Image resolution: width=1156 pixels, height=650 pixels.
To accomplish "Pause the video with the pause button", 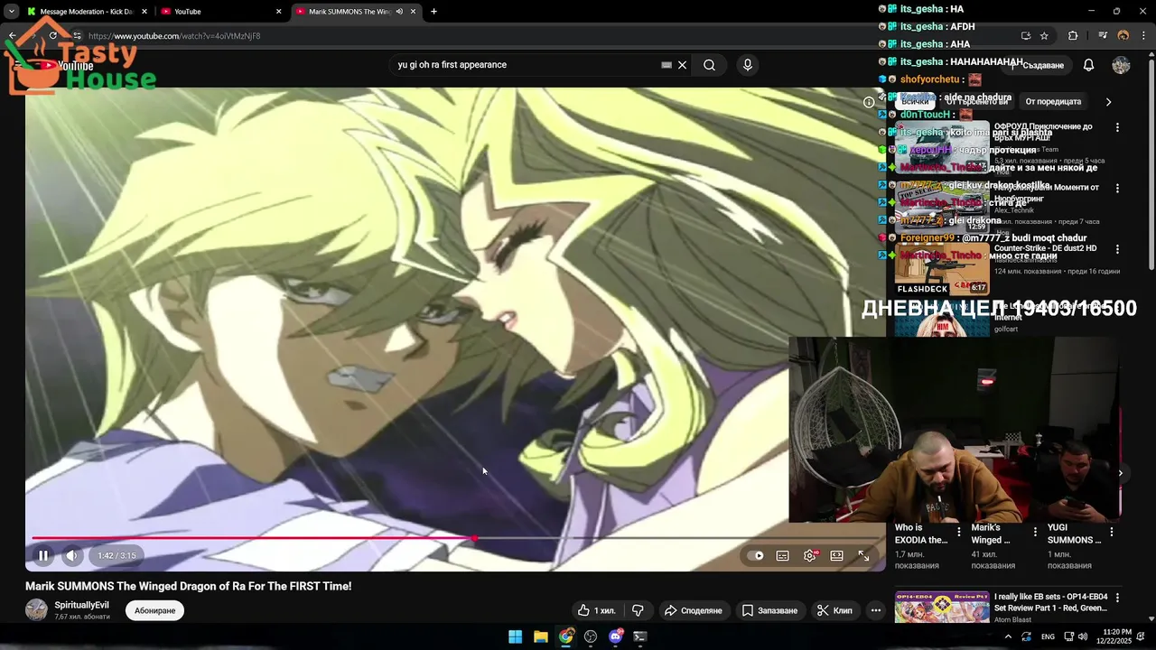I will click(42, 555).
